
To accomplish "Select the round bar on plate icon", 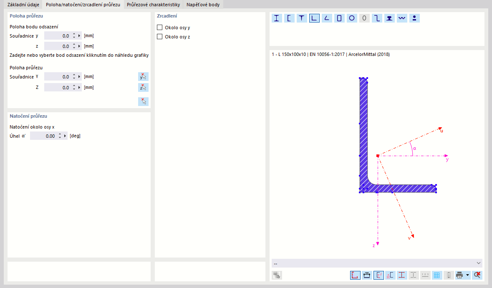I will click(414, 18).
